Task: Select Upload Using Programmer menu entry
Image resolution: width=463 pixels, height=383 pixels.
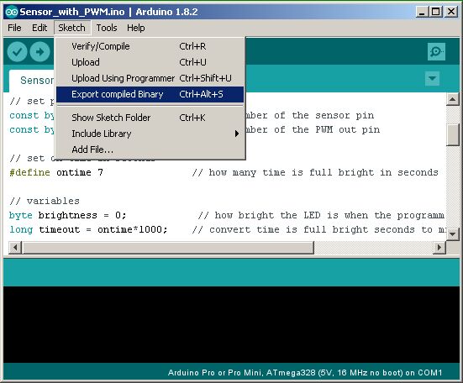Action: (150, 78)
